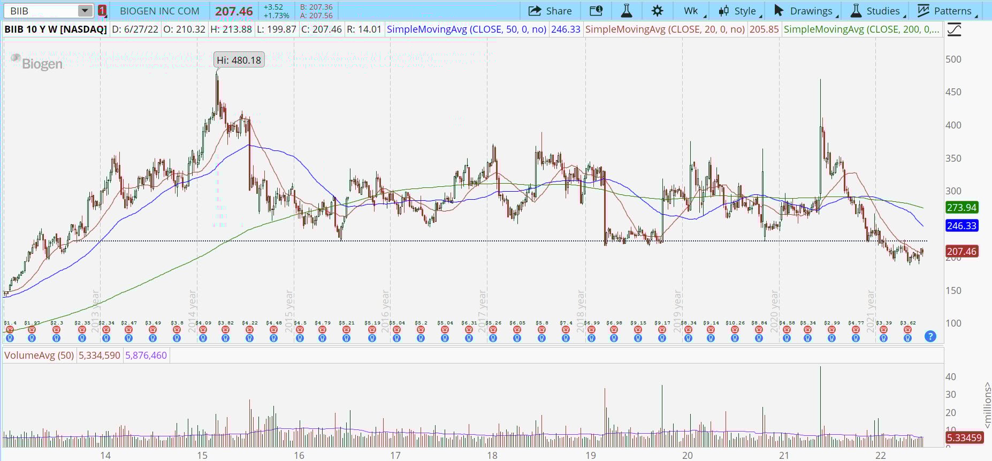
Task: Click the red phone icon under $3.49
Action: (152, 330)
